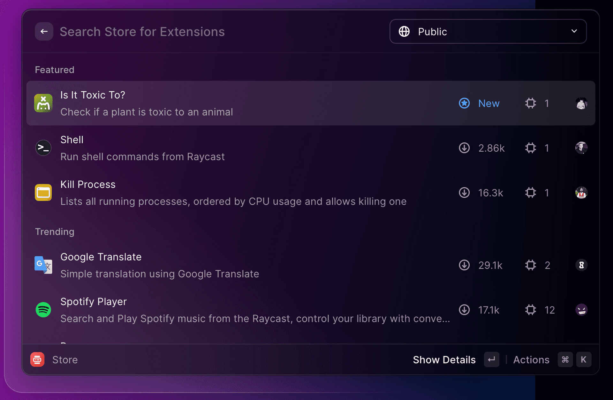Focus the Search Store for Extensions field
Screen dimensions: 613x400
pos(142,32)
